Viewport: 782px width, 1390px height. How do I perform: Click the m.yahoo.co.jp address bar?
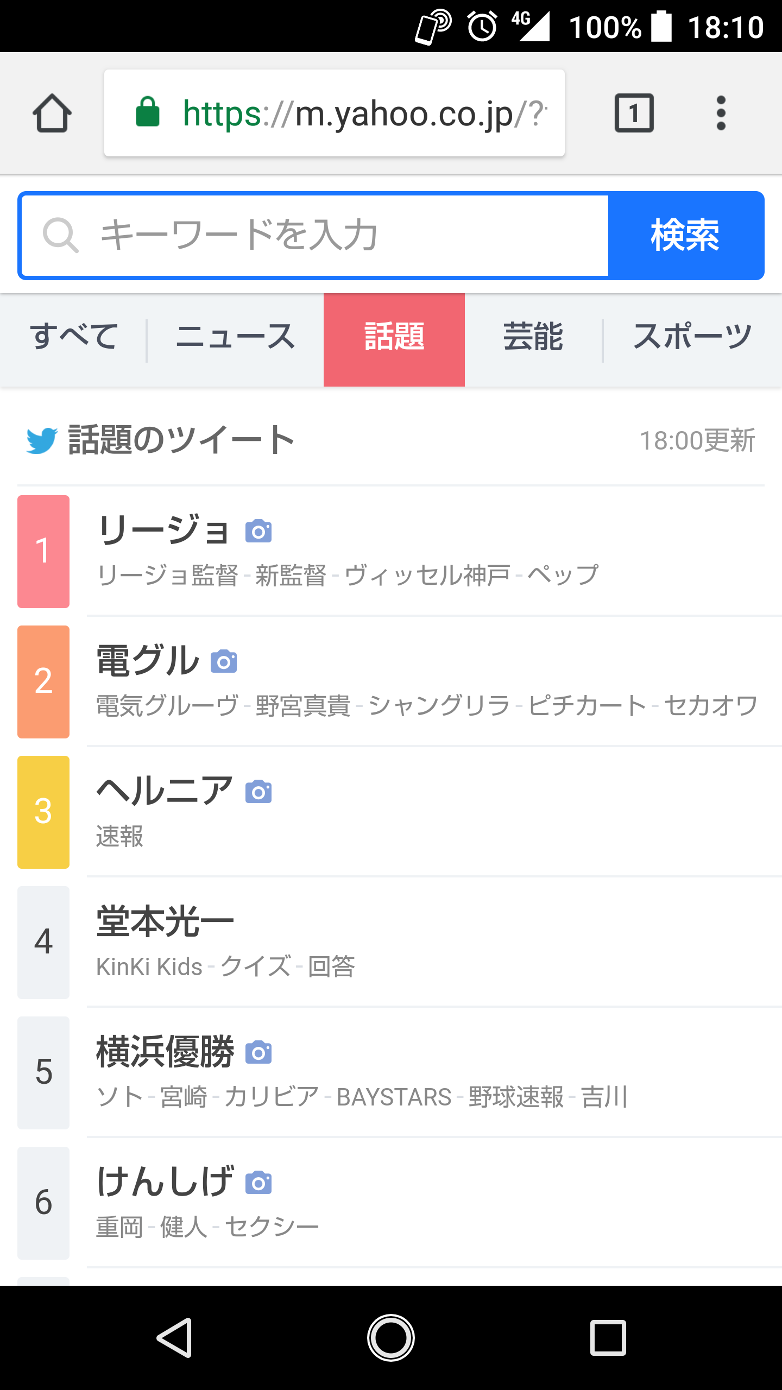(x=335, y=113)
